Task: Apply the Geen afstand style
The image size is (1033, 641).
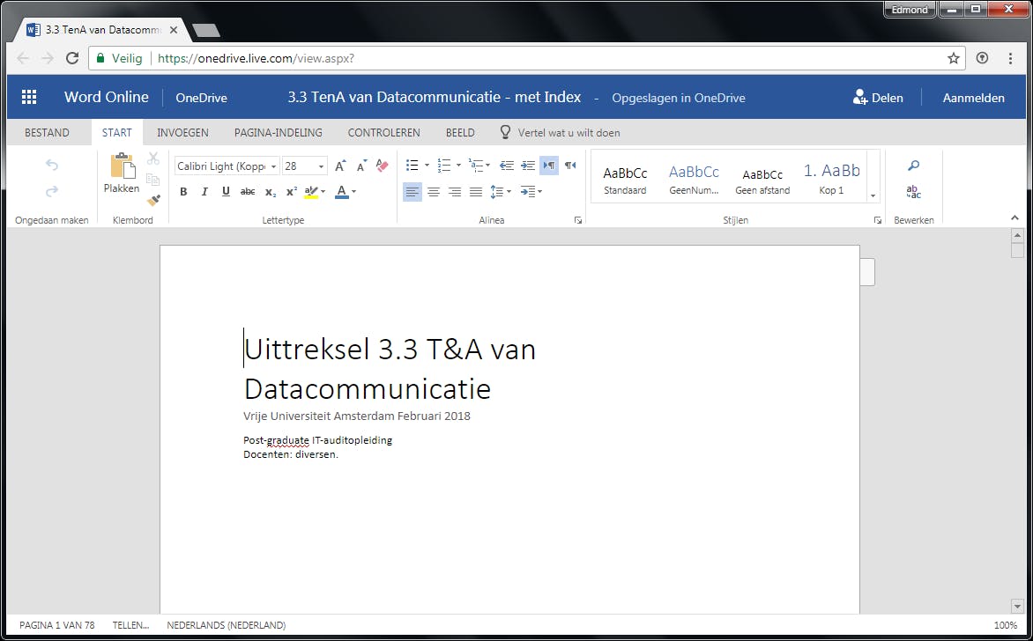Action: [x=762, y=178]
